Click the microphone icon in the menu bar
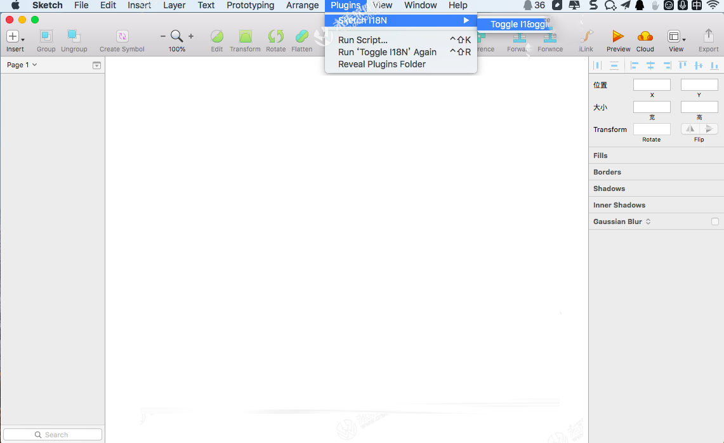The image size is (724, 443). click(x=683, y=5)
